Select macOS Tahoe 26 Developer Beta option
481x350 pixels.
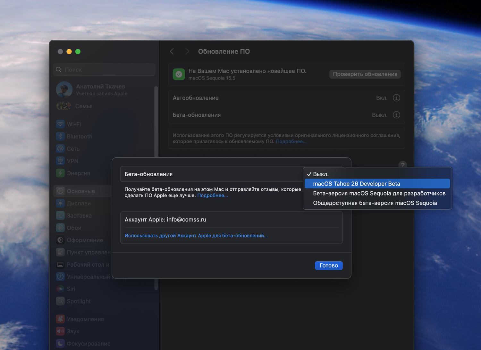377,184
